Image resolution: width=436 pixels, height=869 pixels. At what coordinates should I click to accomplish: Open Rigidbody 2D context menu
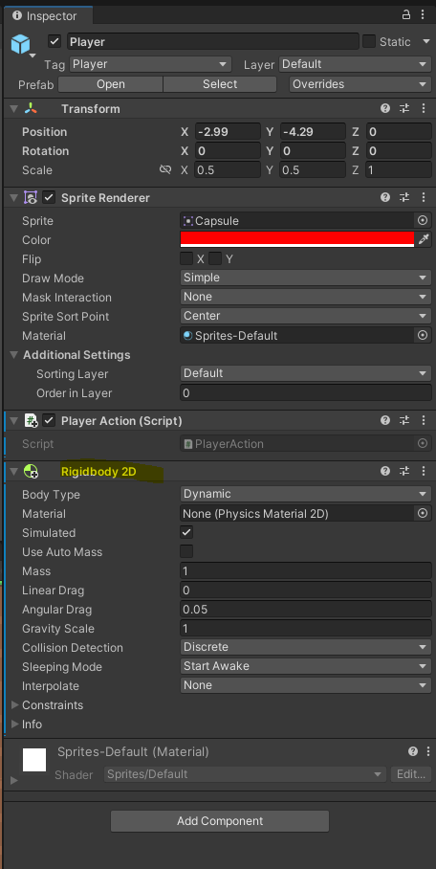click(424, 471)
